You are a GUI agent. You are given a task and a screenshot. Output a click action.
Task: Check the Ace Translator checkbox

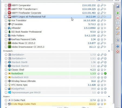click(x=6, y=20)
